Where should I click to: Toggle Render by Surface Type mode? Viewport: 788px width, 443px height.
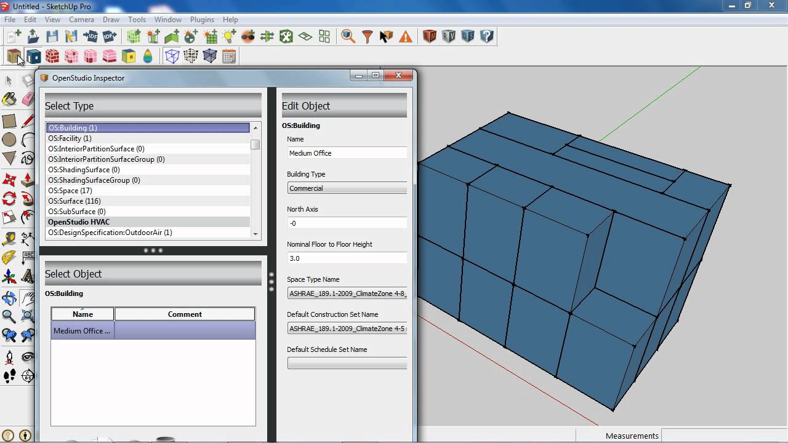[x=14, y=56]
